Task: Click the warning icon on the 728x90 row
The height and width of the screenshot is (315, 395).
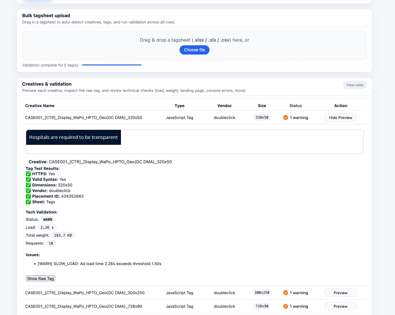Action: [x=285, y=306]
